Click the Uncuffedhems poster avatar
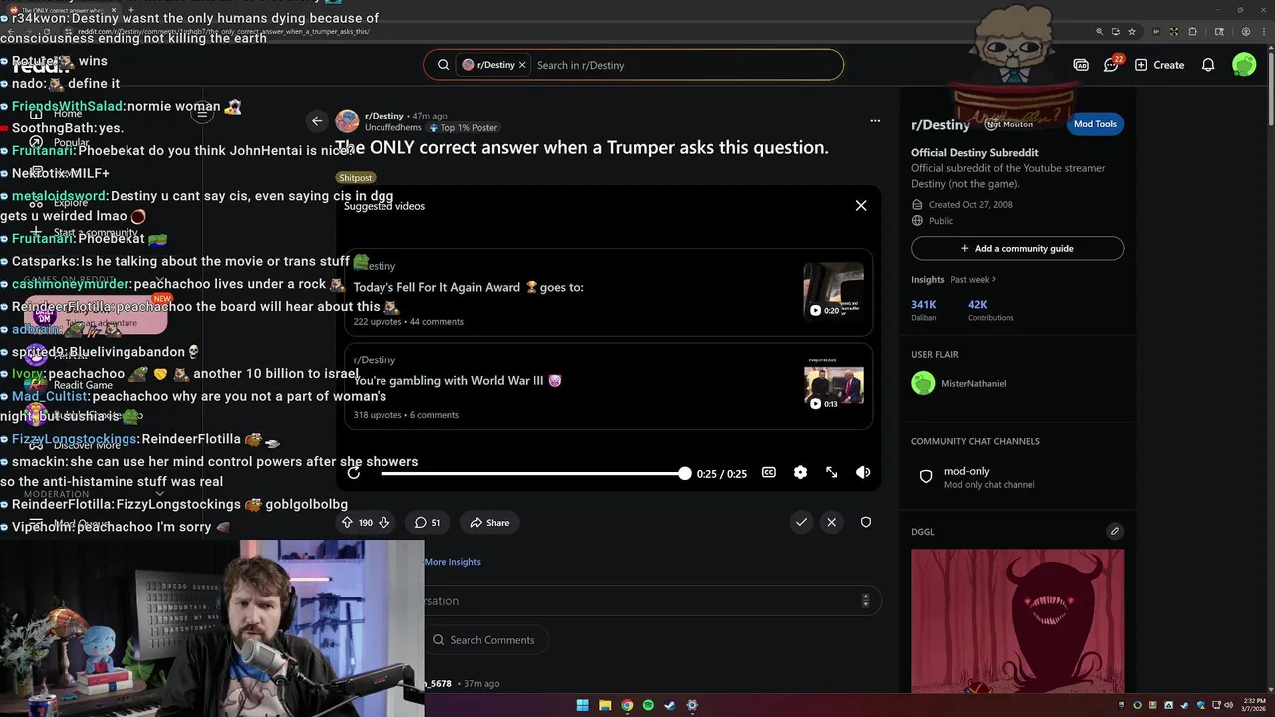The height and width of the screenshot is (717, 1275). click(347, 121)
